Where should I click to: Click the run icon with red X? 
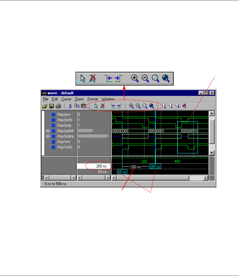[183, 106]
